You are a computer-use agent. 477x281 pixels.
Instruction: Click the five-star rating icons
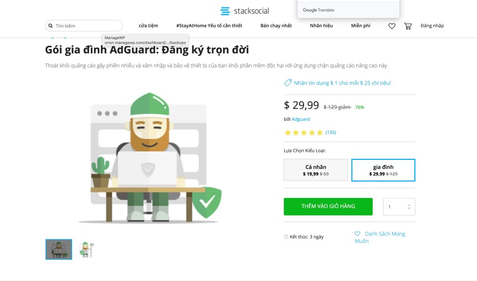(x=304, y=133)
